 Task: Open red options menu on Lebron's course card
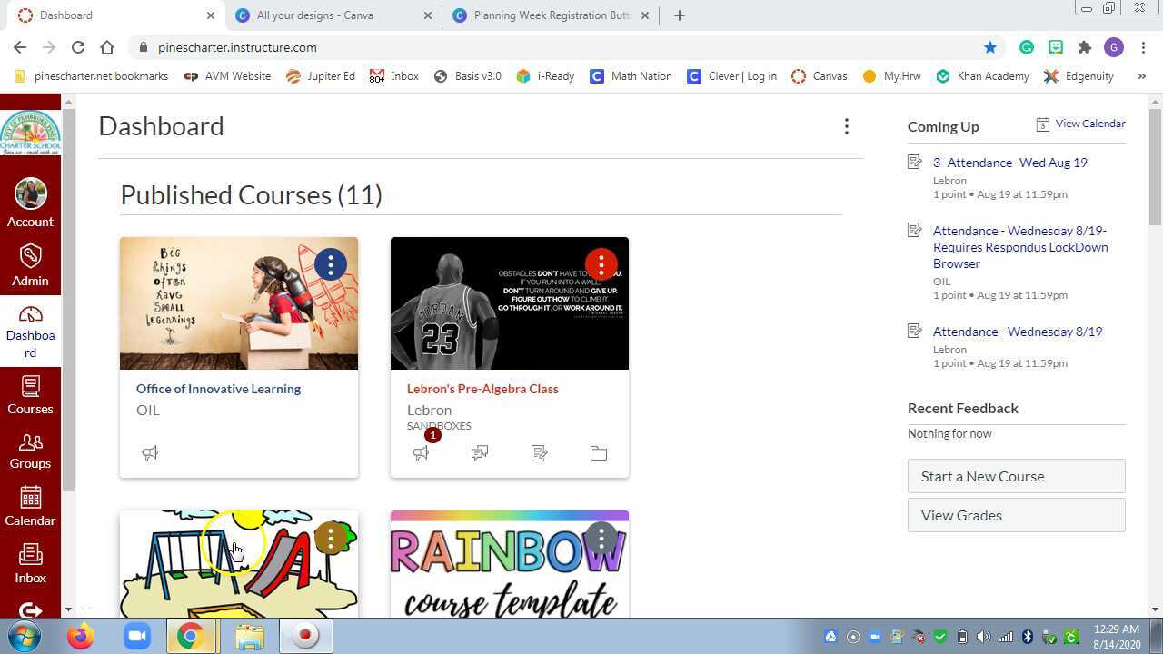tap(601, 264)
